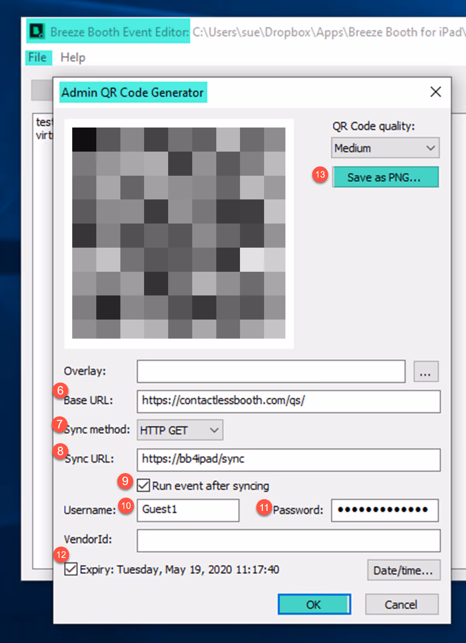Screen dimensions: 466x643
Task: Click Save as PNG button
Action: point(385,177)
